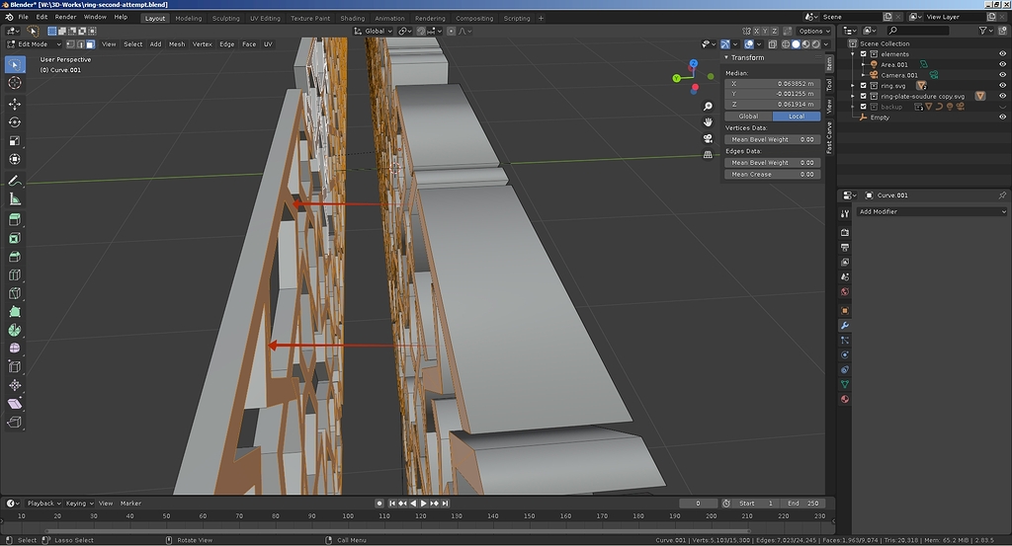Select the Rip Region tool
This screenshot has height=546, width=1012.
[x=15, y=423]
